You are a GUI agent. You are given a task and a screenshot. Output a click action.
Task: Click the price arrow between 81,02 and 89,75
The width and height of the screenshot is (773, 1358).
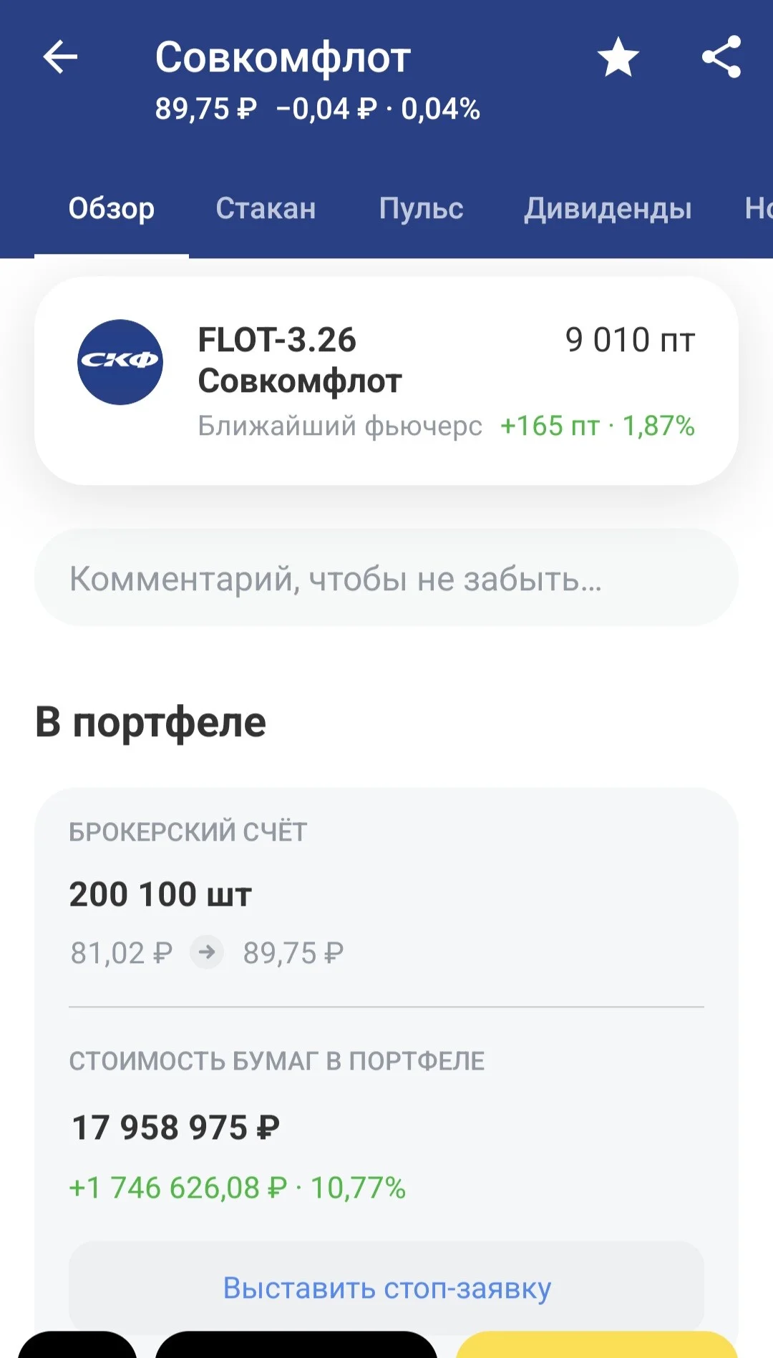[x=207, y=952]
